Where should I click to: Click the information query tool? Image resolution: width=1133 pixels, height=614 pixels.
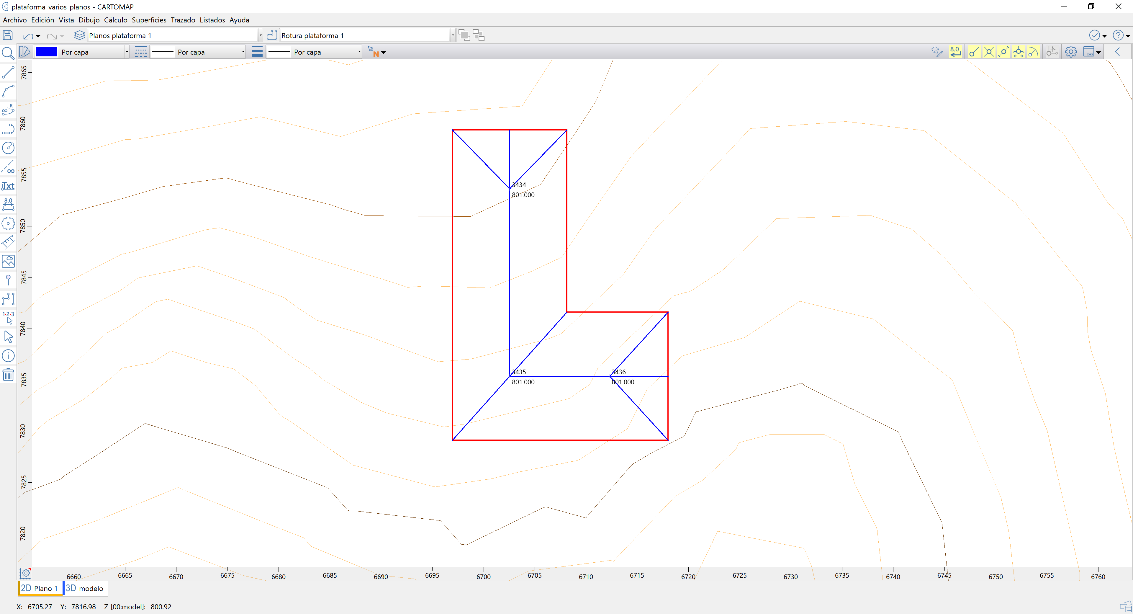8,356
